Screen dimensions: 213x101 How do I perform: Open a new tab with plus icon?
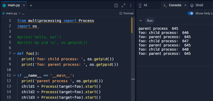(x=31, y=5)
